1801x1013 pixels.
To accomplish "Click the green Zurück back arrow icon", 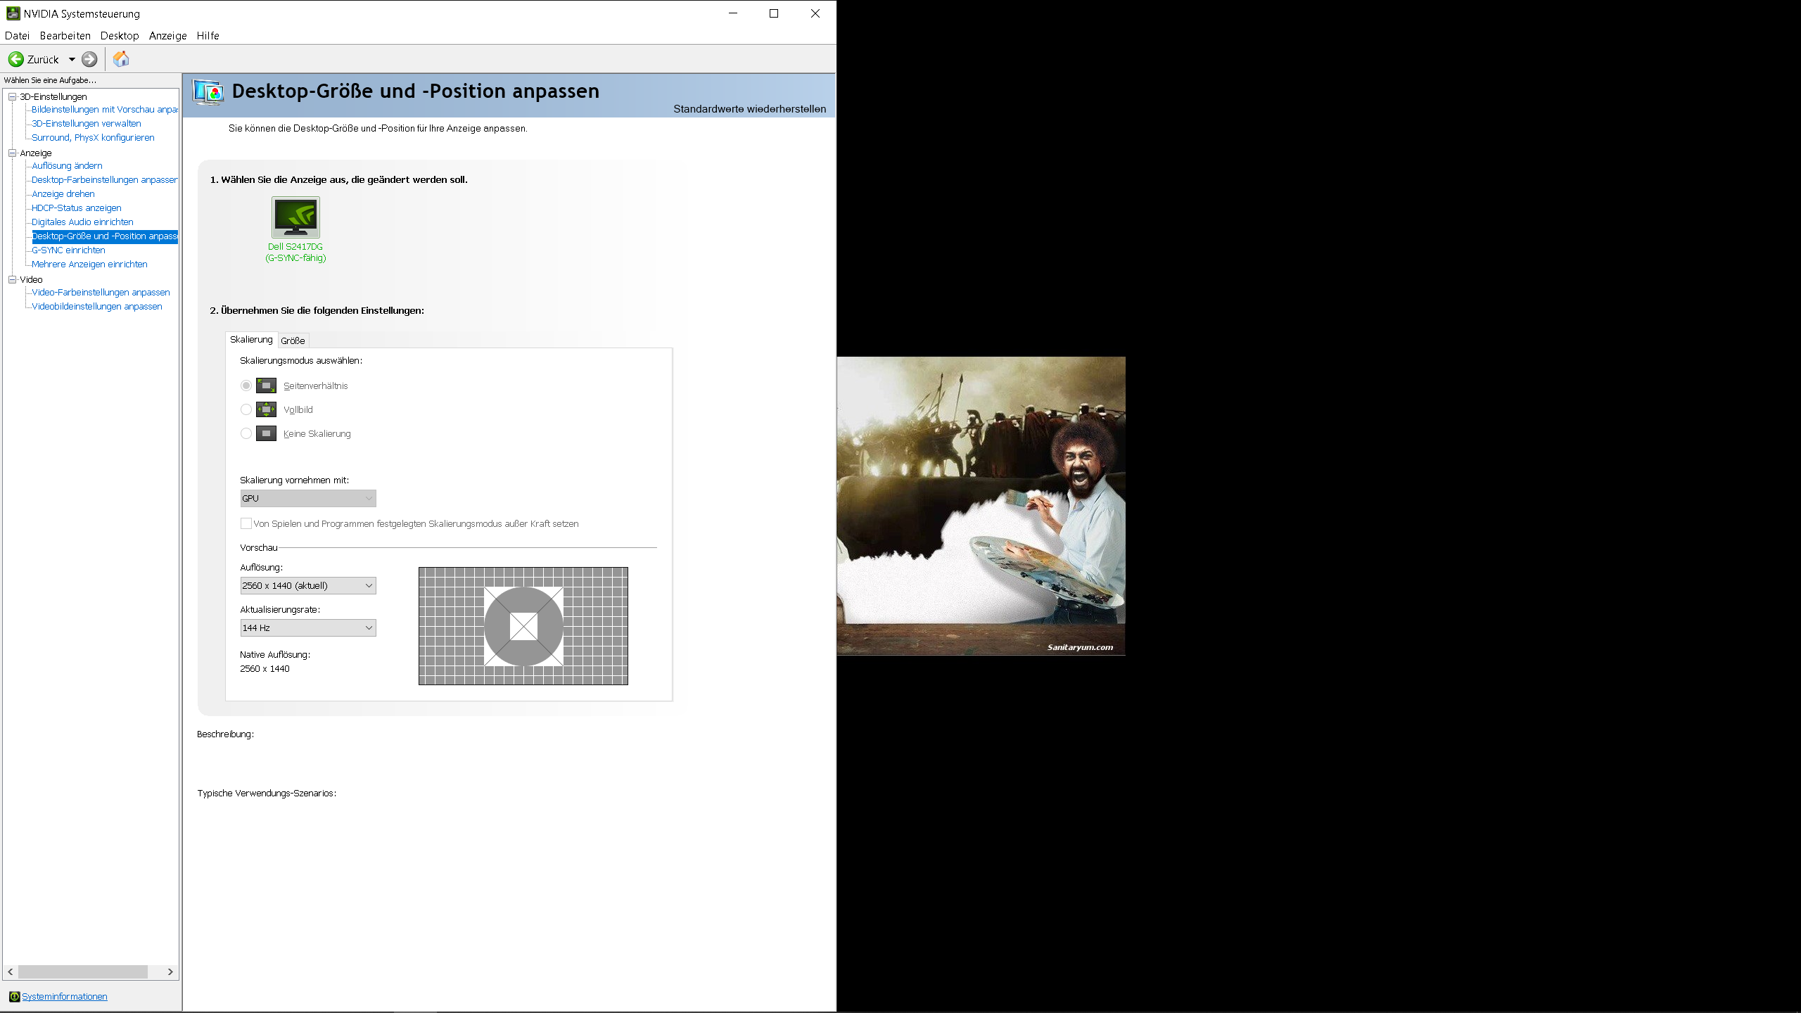I will coord(15,59).
